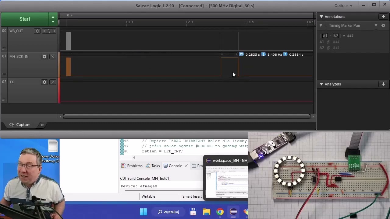Click the frequency measurement f icon
The image size is (390, 219).
click(x=264, y=54)
